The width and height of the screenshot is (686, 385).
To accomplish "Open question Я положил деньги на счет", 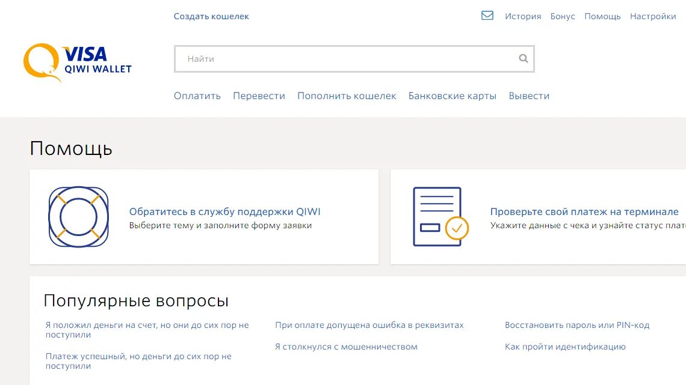I will 147,330.
